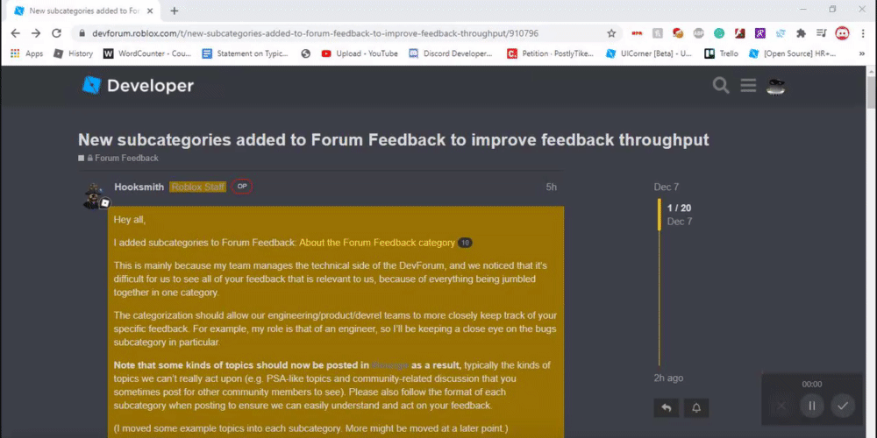This screenshot has height=438, width=877.
Task: Click the notification bell button
Action: (x=696, y=408)
